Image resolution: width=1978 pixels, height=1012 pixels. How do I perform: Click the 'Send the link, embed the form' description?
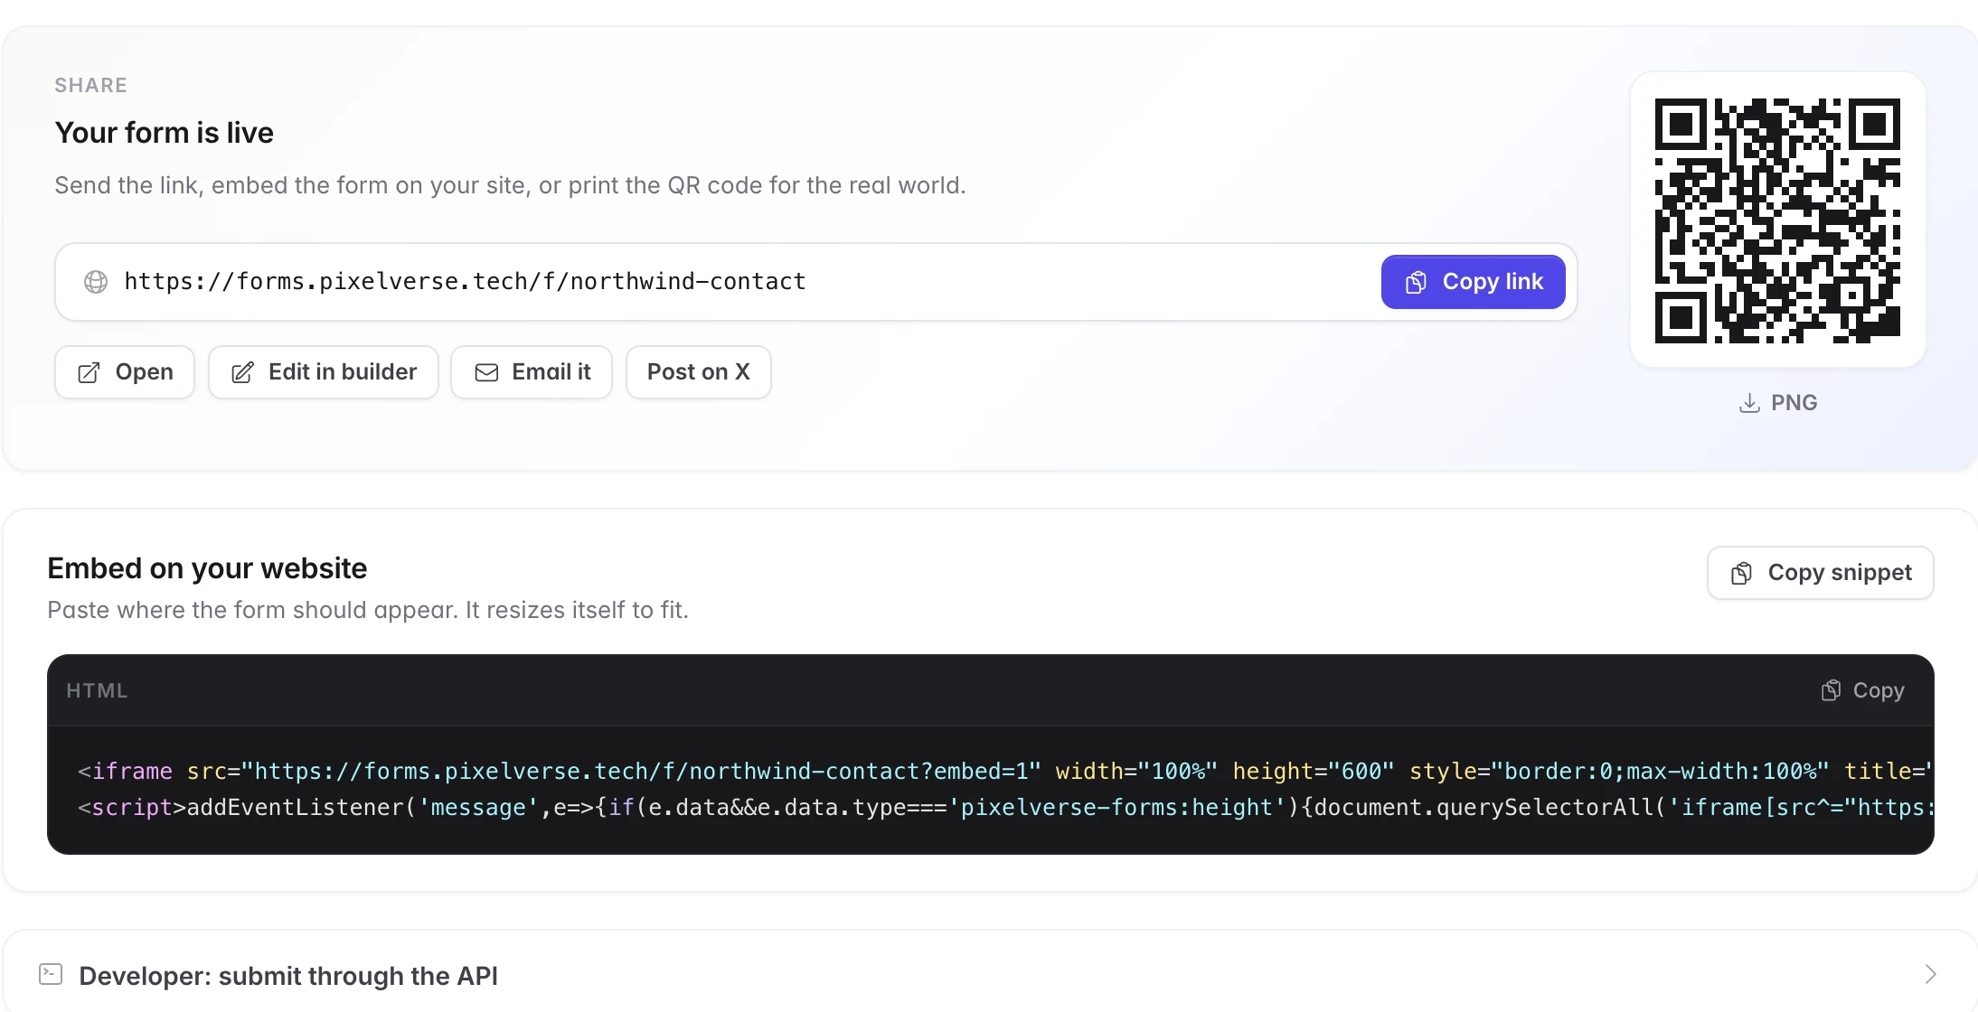(x=510, y=185)
